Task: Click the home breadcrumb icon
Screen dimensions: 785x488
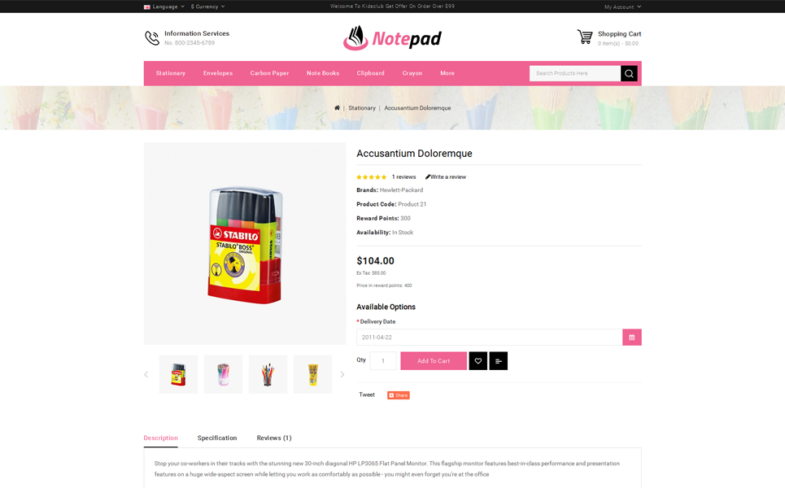Action: [337, 107]
